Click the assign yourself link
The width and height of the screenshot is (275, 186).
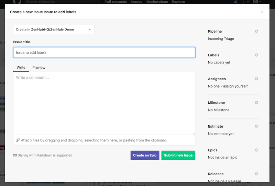pos(235,86)
